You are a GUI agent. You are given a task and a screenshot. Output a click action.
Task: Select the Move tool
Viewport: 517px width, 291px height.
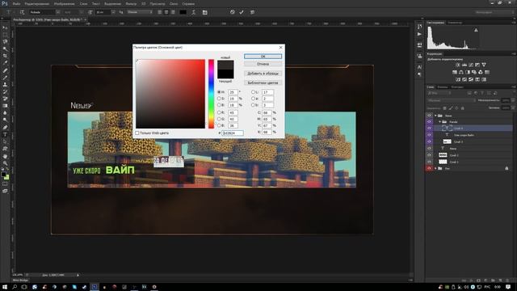5,27
